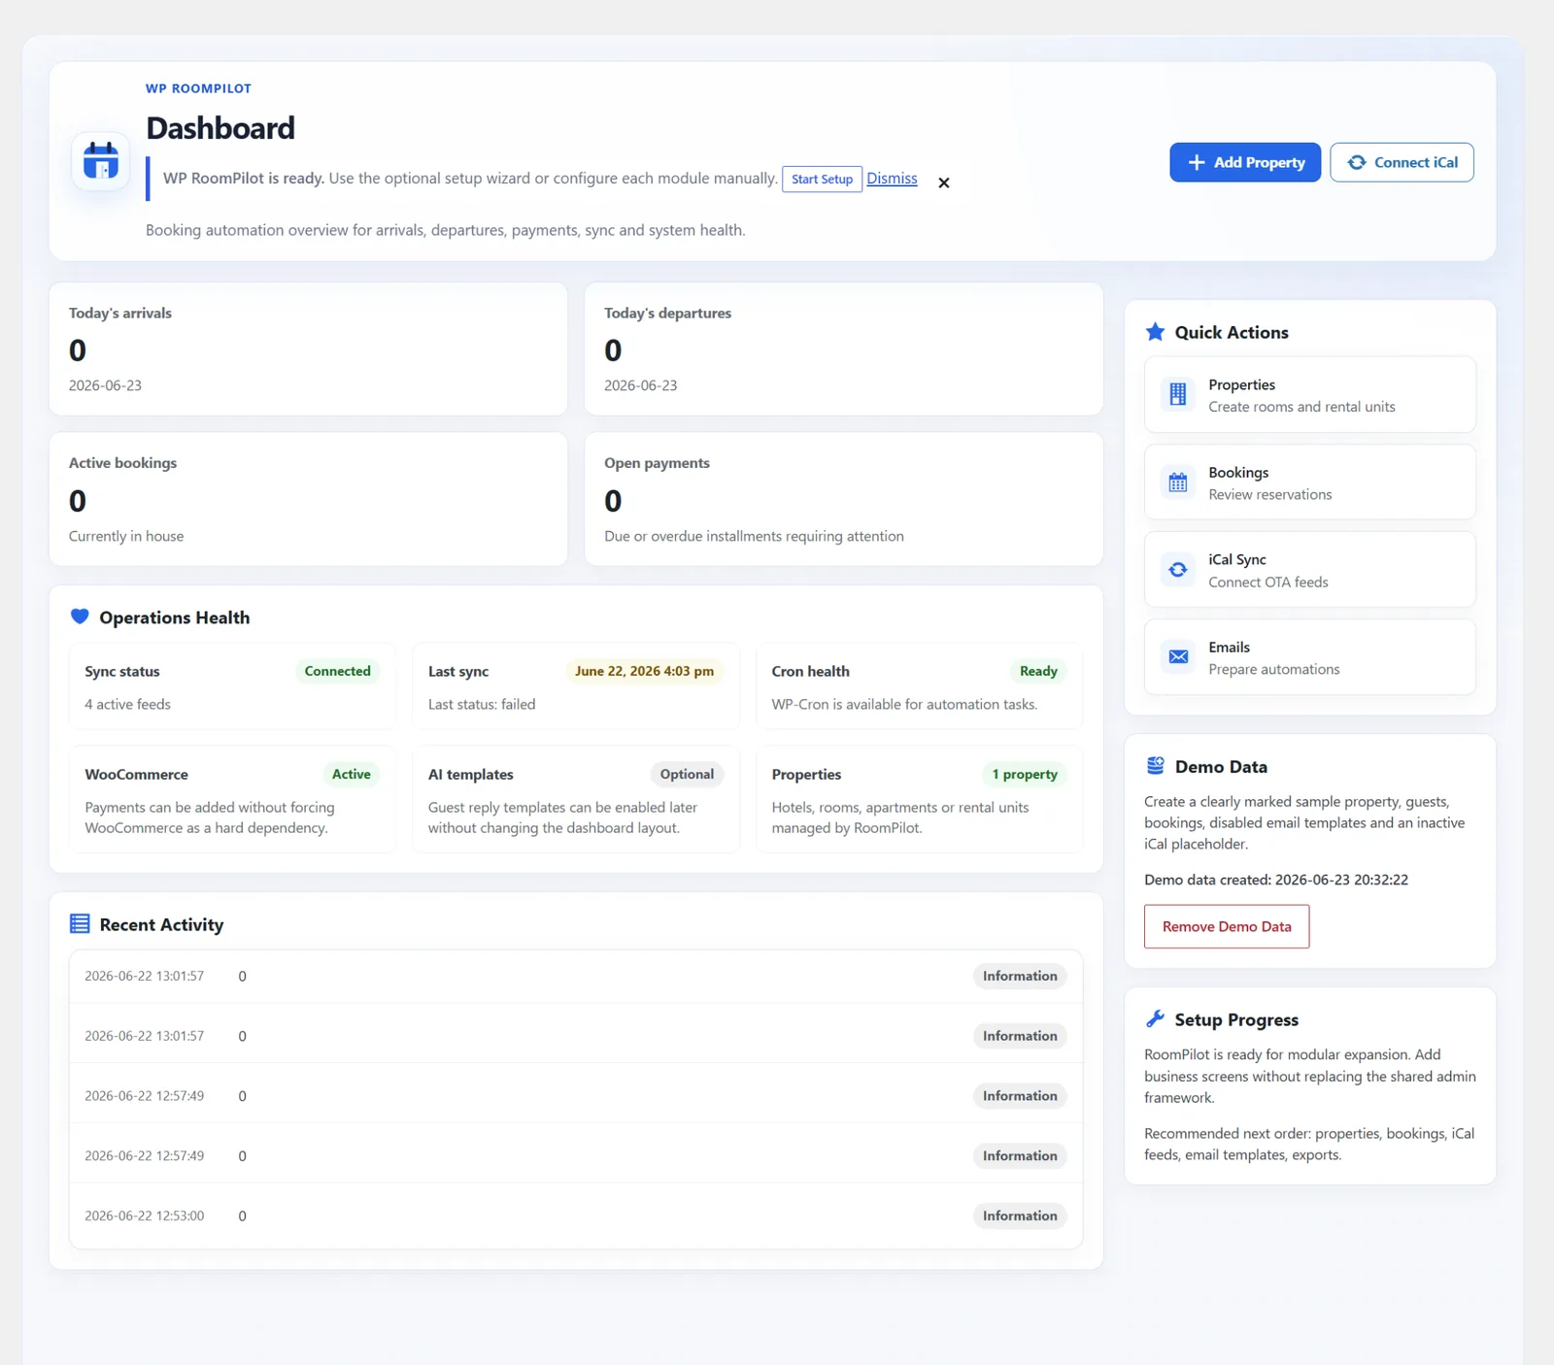Dismiss the setup notice link
The image size is (1554, 1365).
tap(892, 178)
